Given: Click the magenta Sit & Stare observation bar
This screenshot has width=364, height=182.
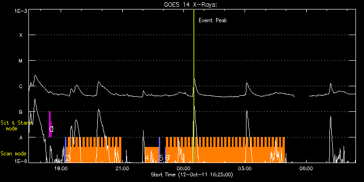Looking at the screenshot, I should click(x=50, y=125).
